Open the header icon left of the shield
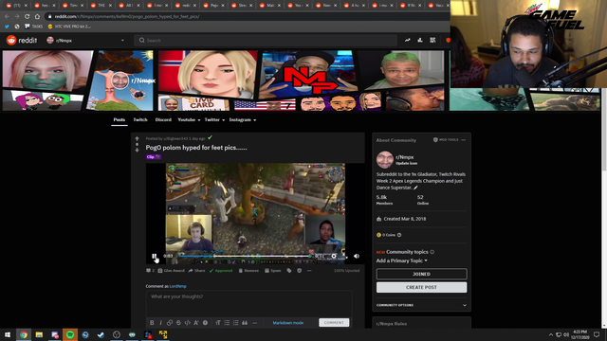This screenshot has height=341, width=607. coord(432,40)
